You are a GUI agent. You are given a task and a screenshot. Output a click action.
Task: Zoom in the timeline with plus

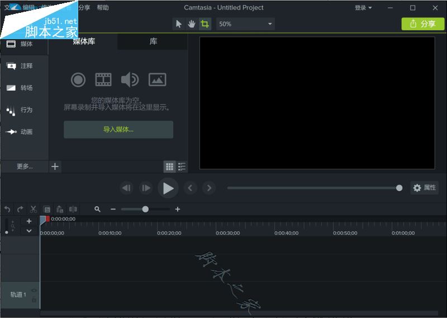click(178, 210)
